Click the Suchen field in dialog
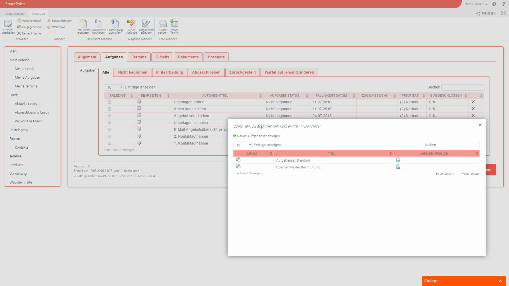The height and width of the screenshot is (286, 509). 458,145
